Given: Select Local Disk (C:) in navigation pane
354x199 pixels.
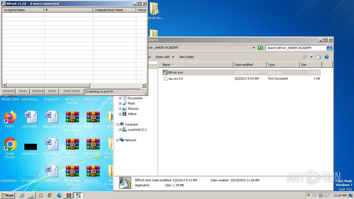Looking at the screenshot, I should click(x=137, y=130).
